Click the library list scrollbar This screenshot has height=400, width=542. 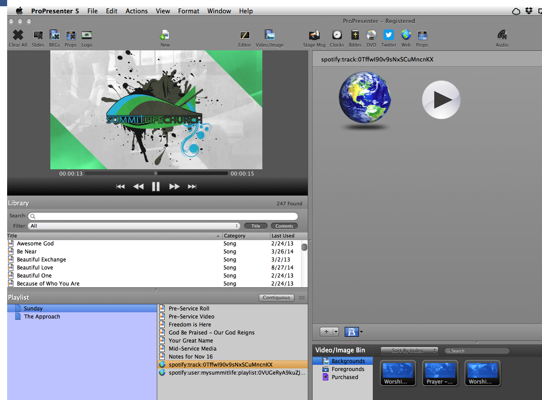pos(304,247)
